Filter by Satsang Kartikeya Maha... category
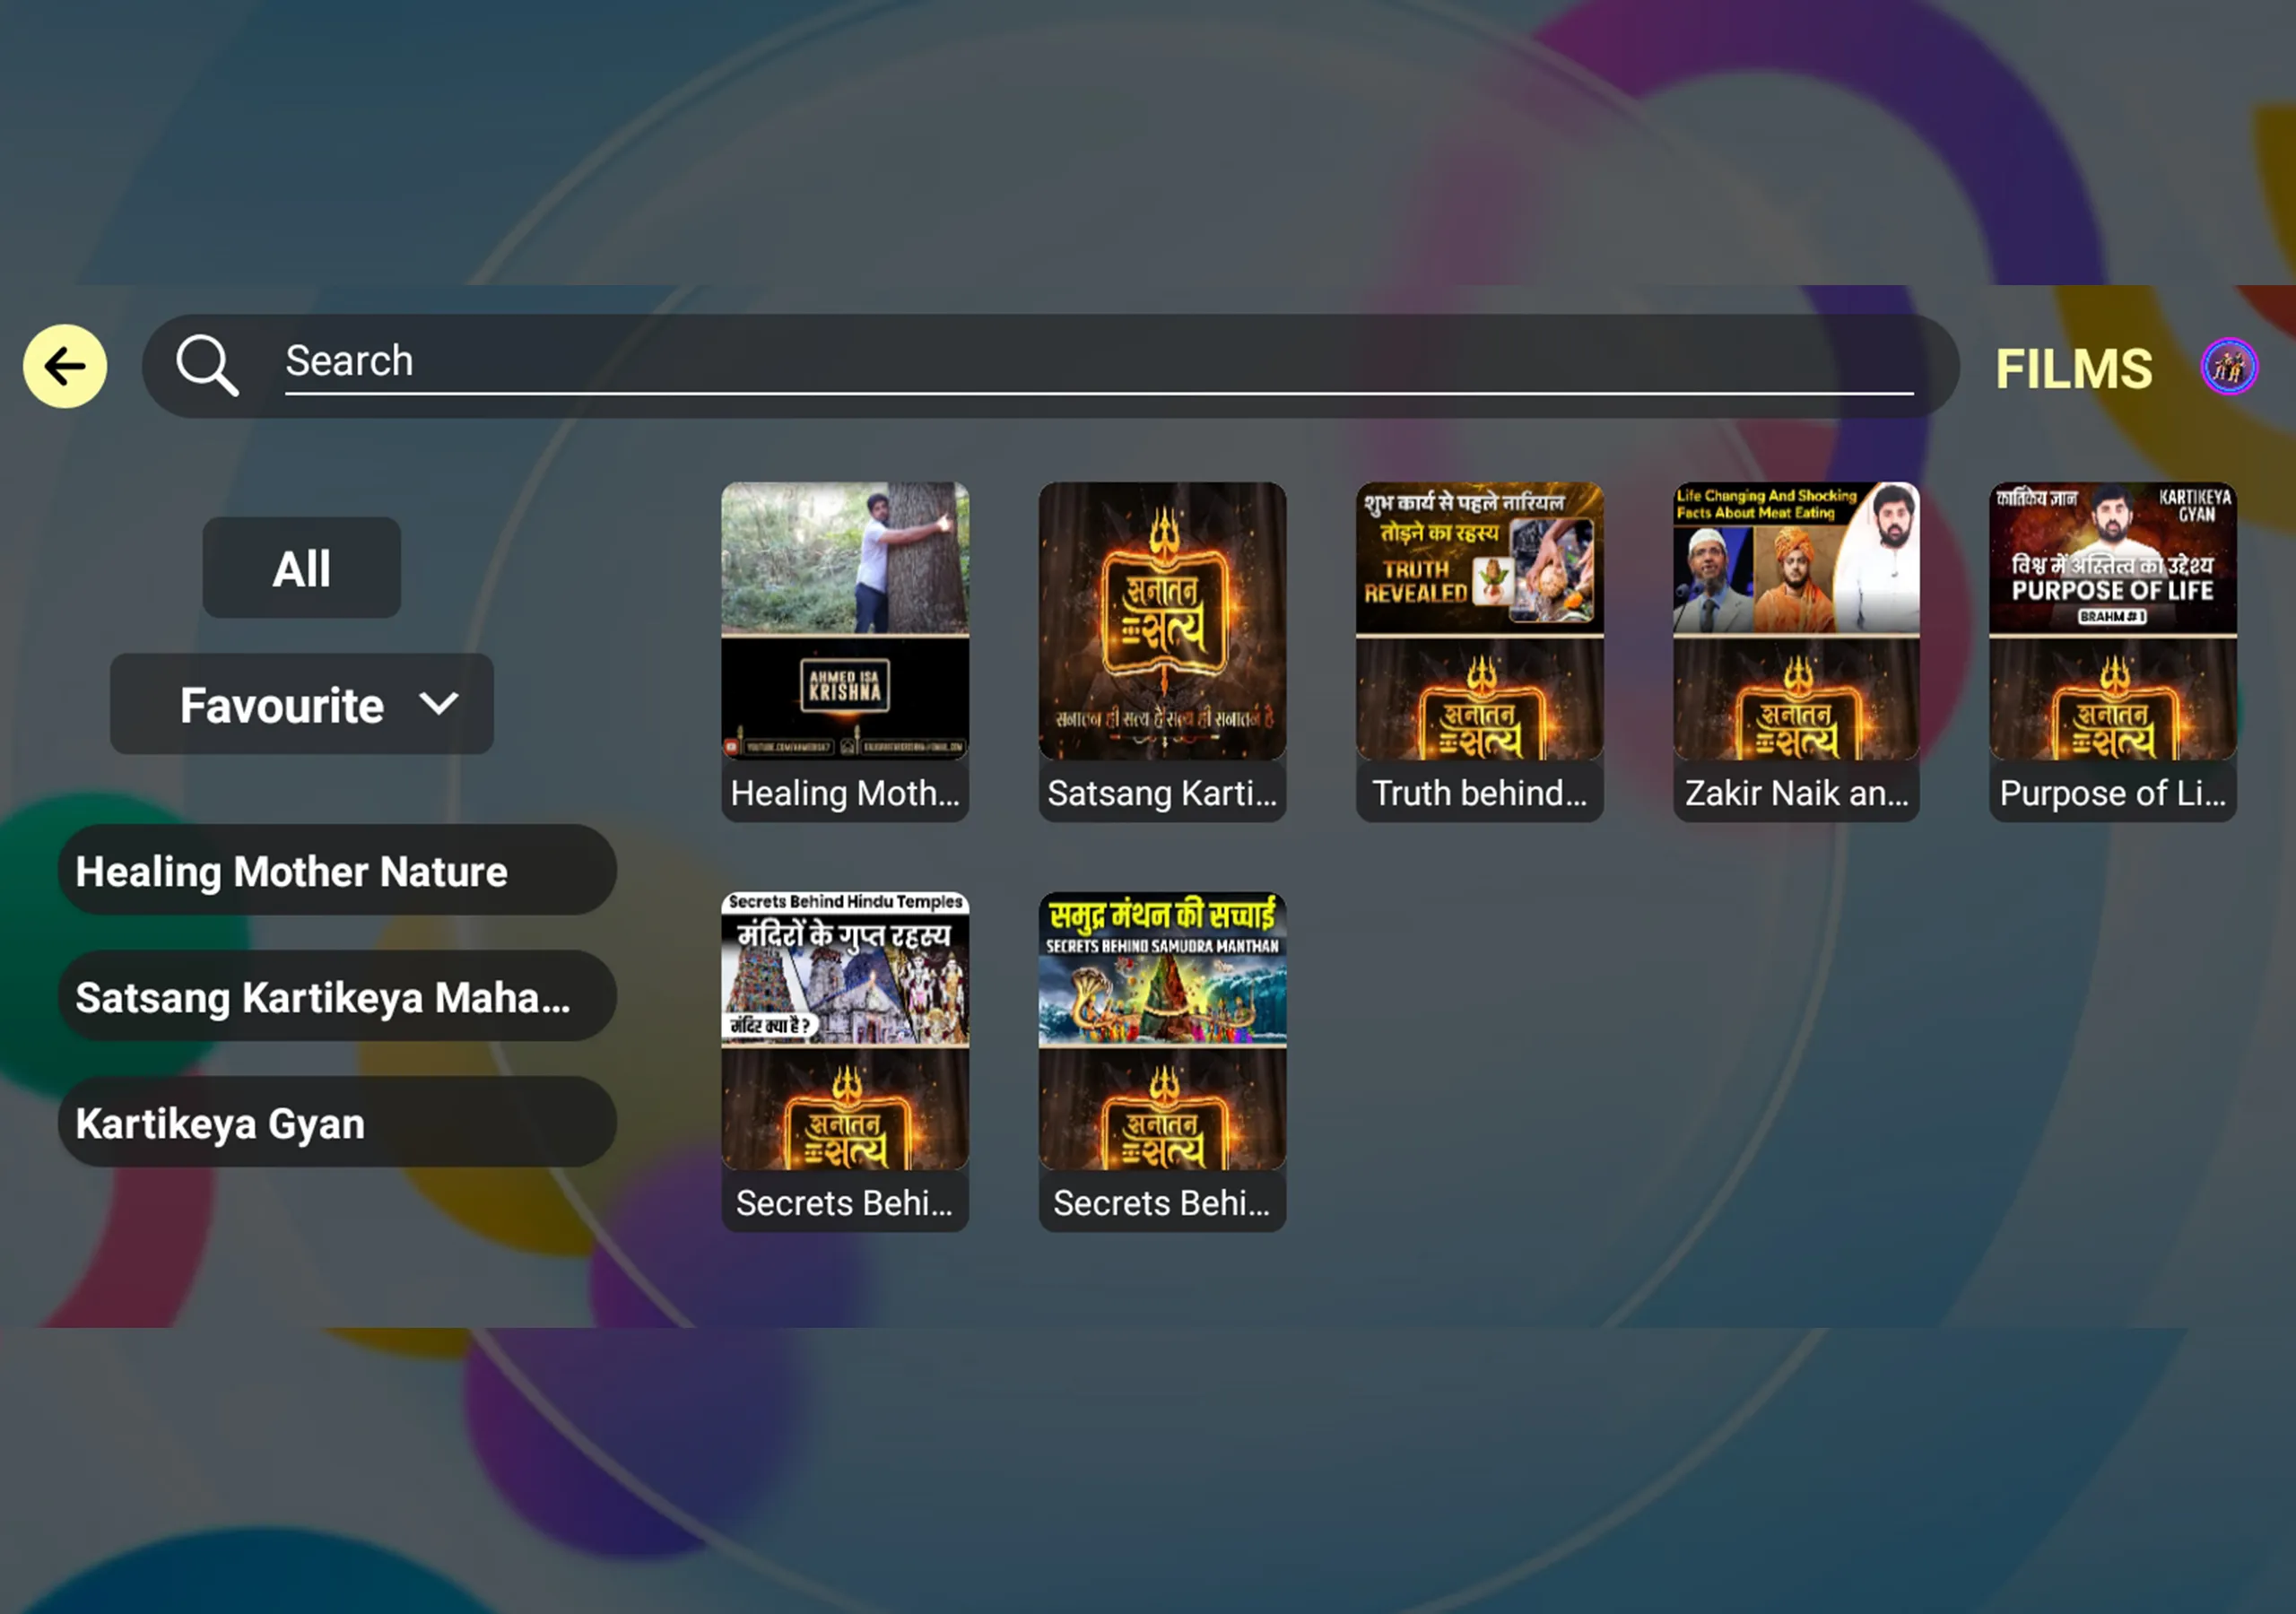 tap(337, 996)
